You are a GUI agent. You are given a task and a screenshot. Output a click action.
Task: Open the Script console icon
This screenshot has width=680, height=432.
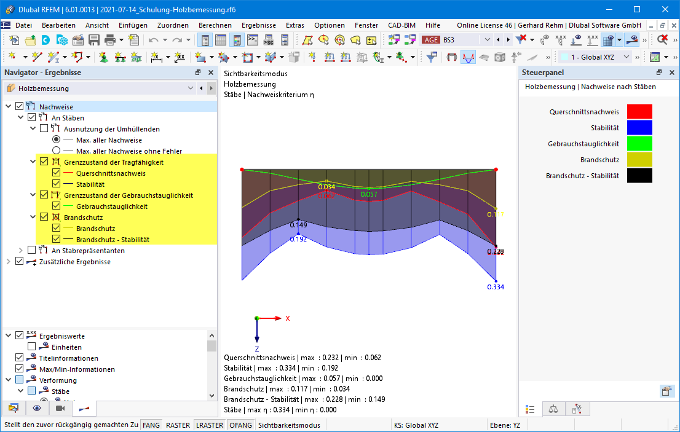[x=253, y=41]
